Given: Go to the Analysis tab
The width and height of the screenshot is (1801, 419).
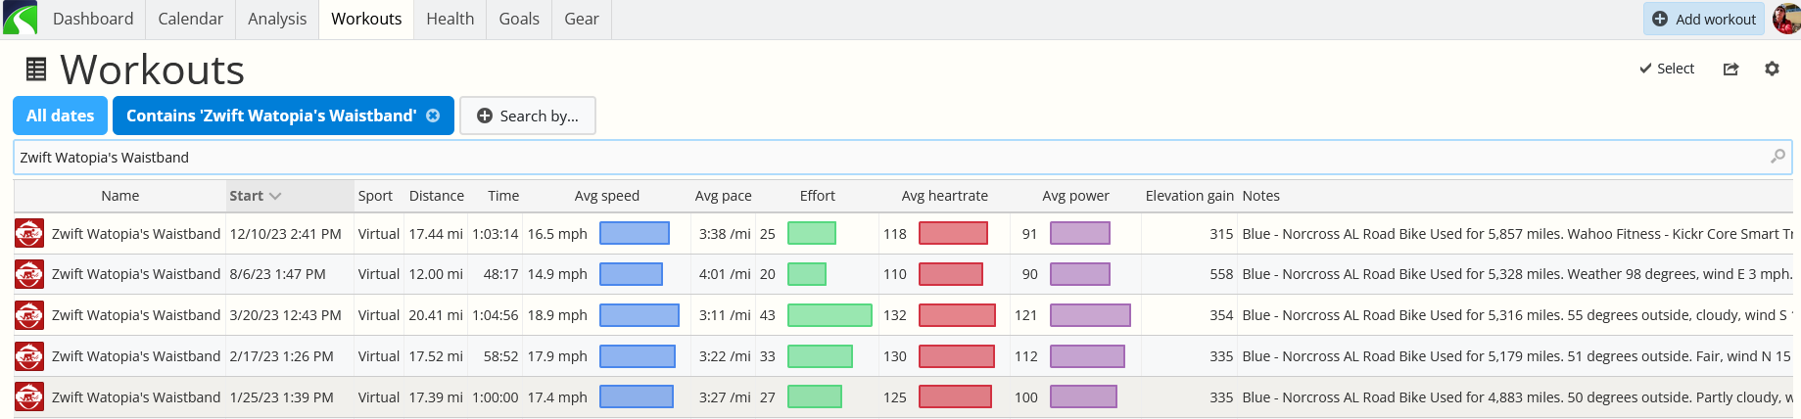Looking at the screenshot, I should click(x=277, y=19).
